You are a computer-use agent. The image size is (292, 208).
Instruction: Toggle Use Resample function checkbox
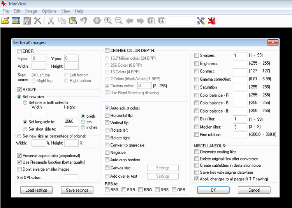19,162
